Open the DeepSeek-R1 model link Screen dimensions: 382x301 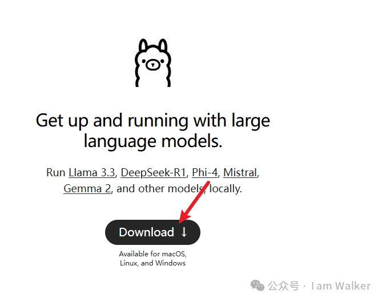pos(153,173)
